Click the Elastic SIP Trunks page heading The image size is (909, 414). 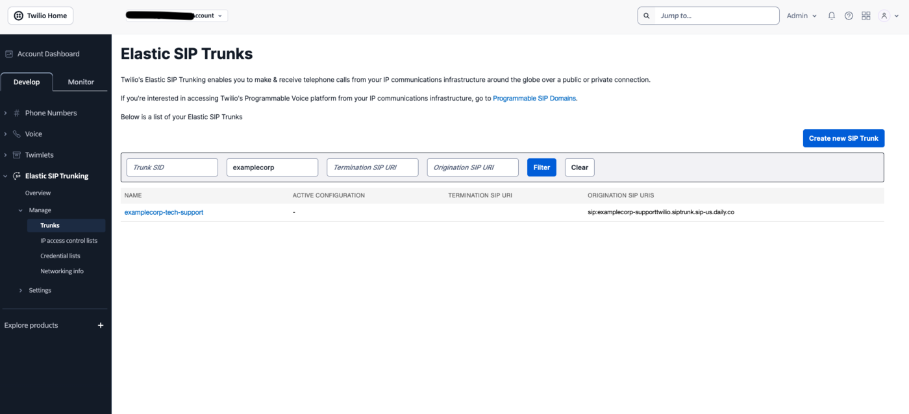click(187, 54)
